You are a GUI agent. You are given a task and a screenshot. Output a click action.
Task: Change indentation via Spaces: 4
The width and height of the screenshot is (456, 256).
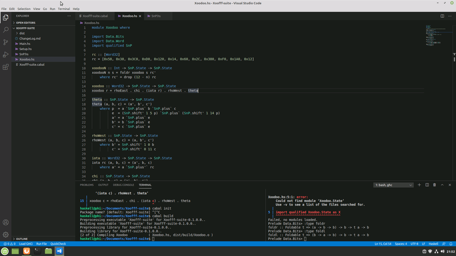(x=401, y=244)
